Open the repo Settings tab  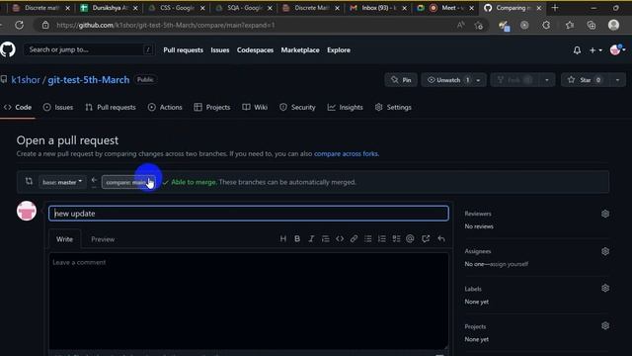point(393,108)
